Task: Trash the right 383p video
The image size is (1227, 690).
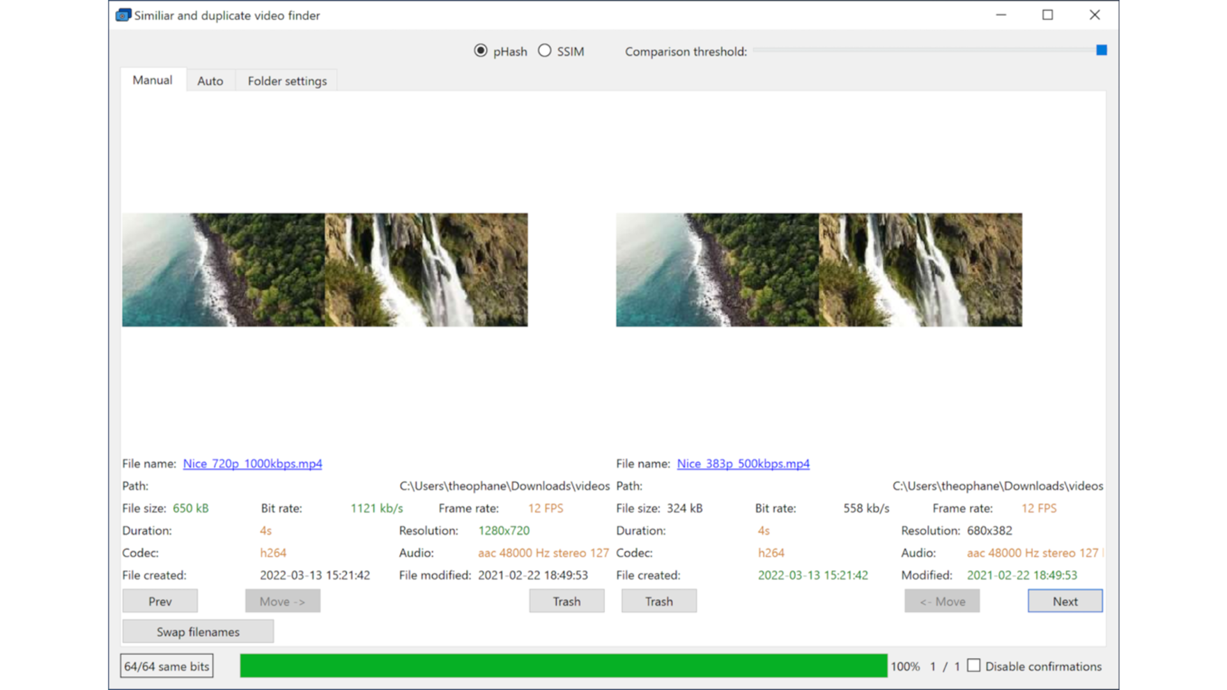Action: (x=658, y=601)
